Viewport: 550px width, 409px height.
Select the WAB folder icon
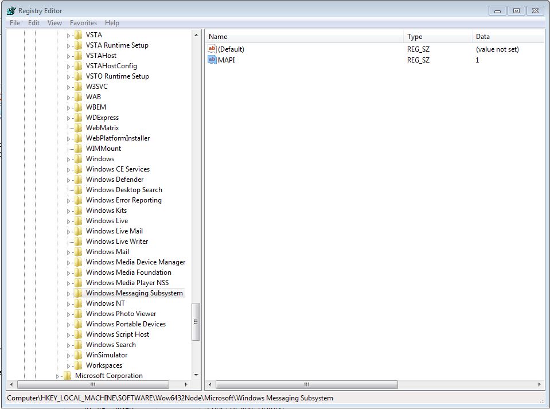79,97
